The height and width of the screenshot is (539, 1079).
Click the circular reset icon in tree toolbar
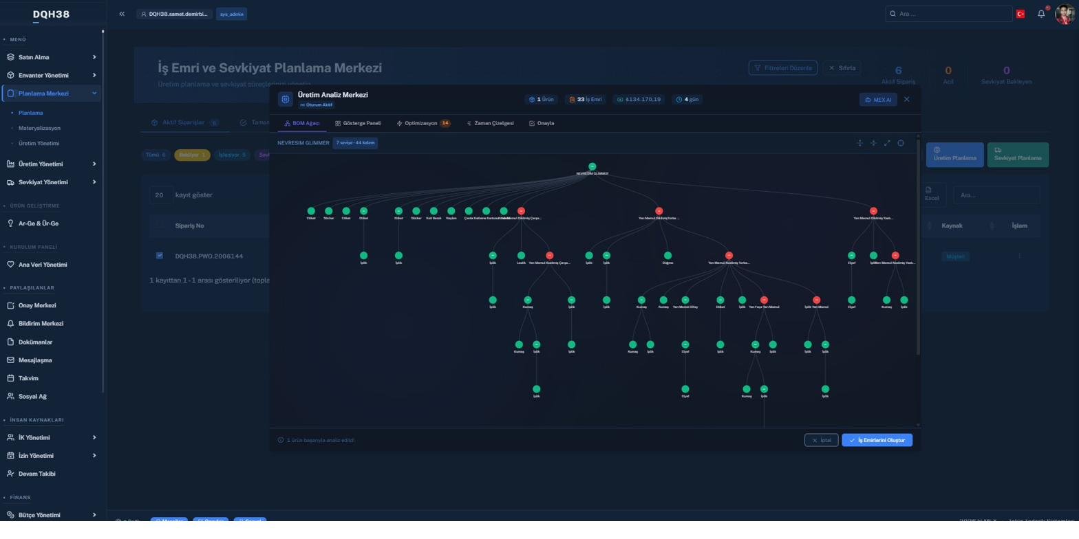901,143
